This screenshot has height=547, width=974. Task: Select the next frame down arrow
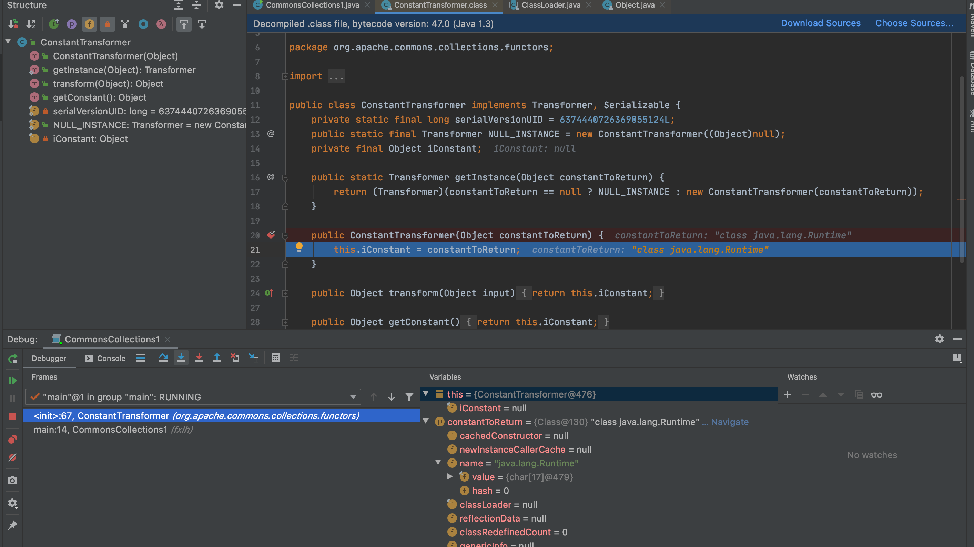coord(391,397)
